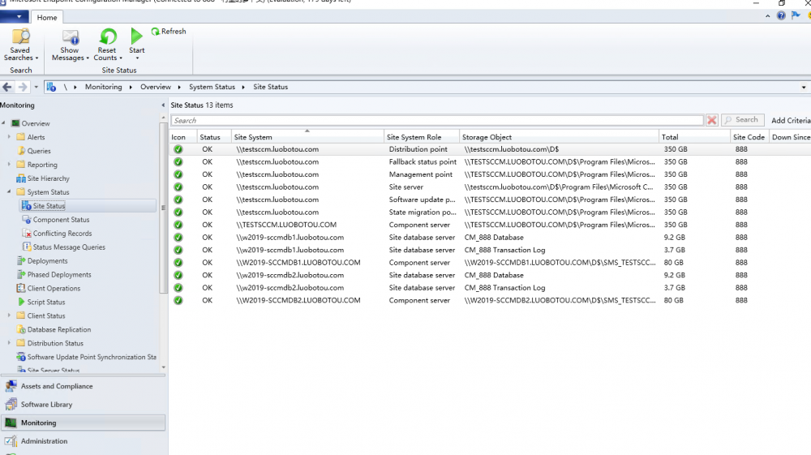Open Script Status node icon
The height and width of the screenshot is (455, 811).
click(x=21, y=302)
